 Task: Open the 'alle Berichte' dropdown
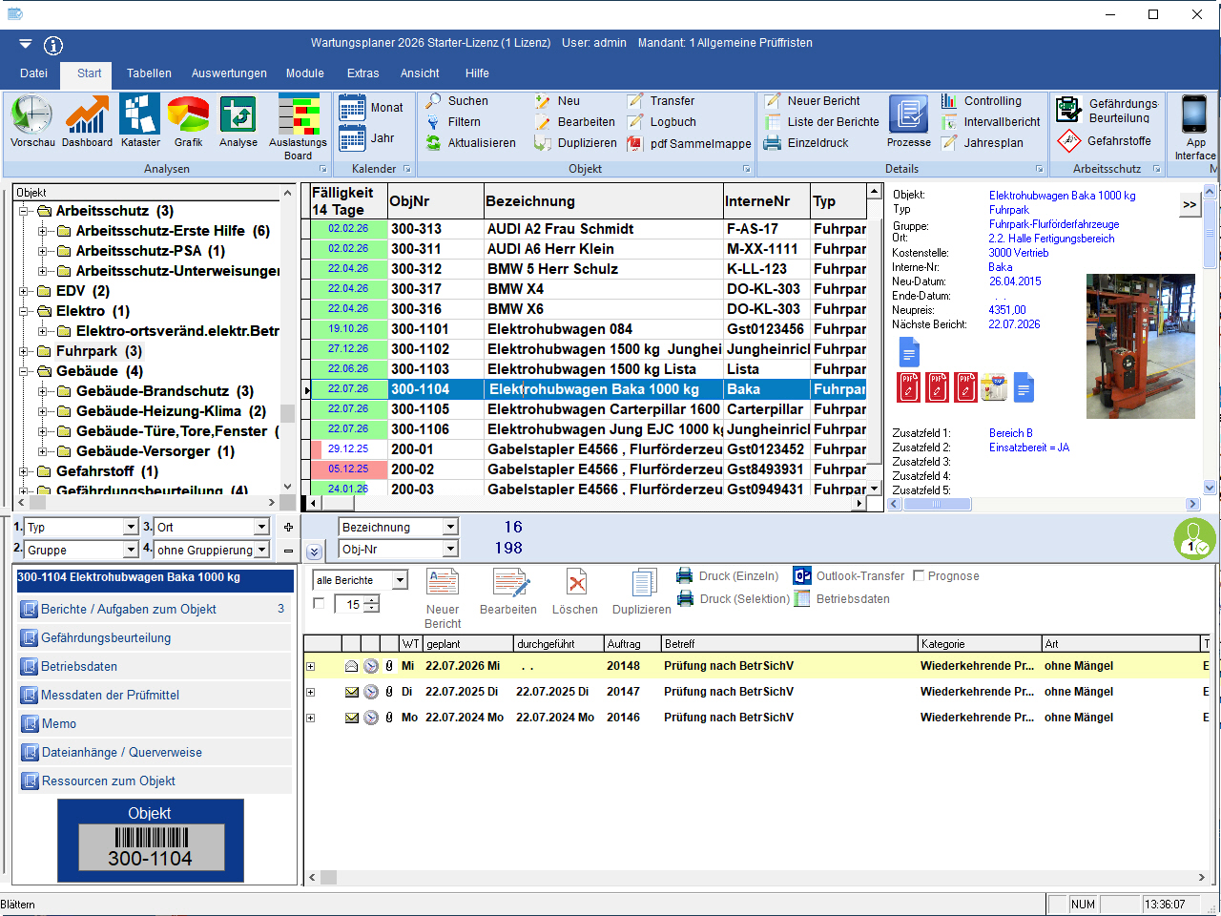click(400, 580)
